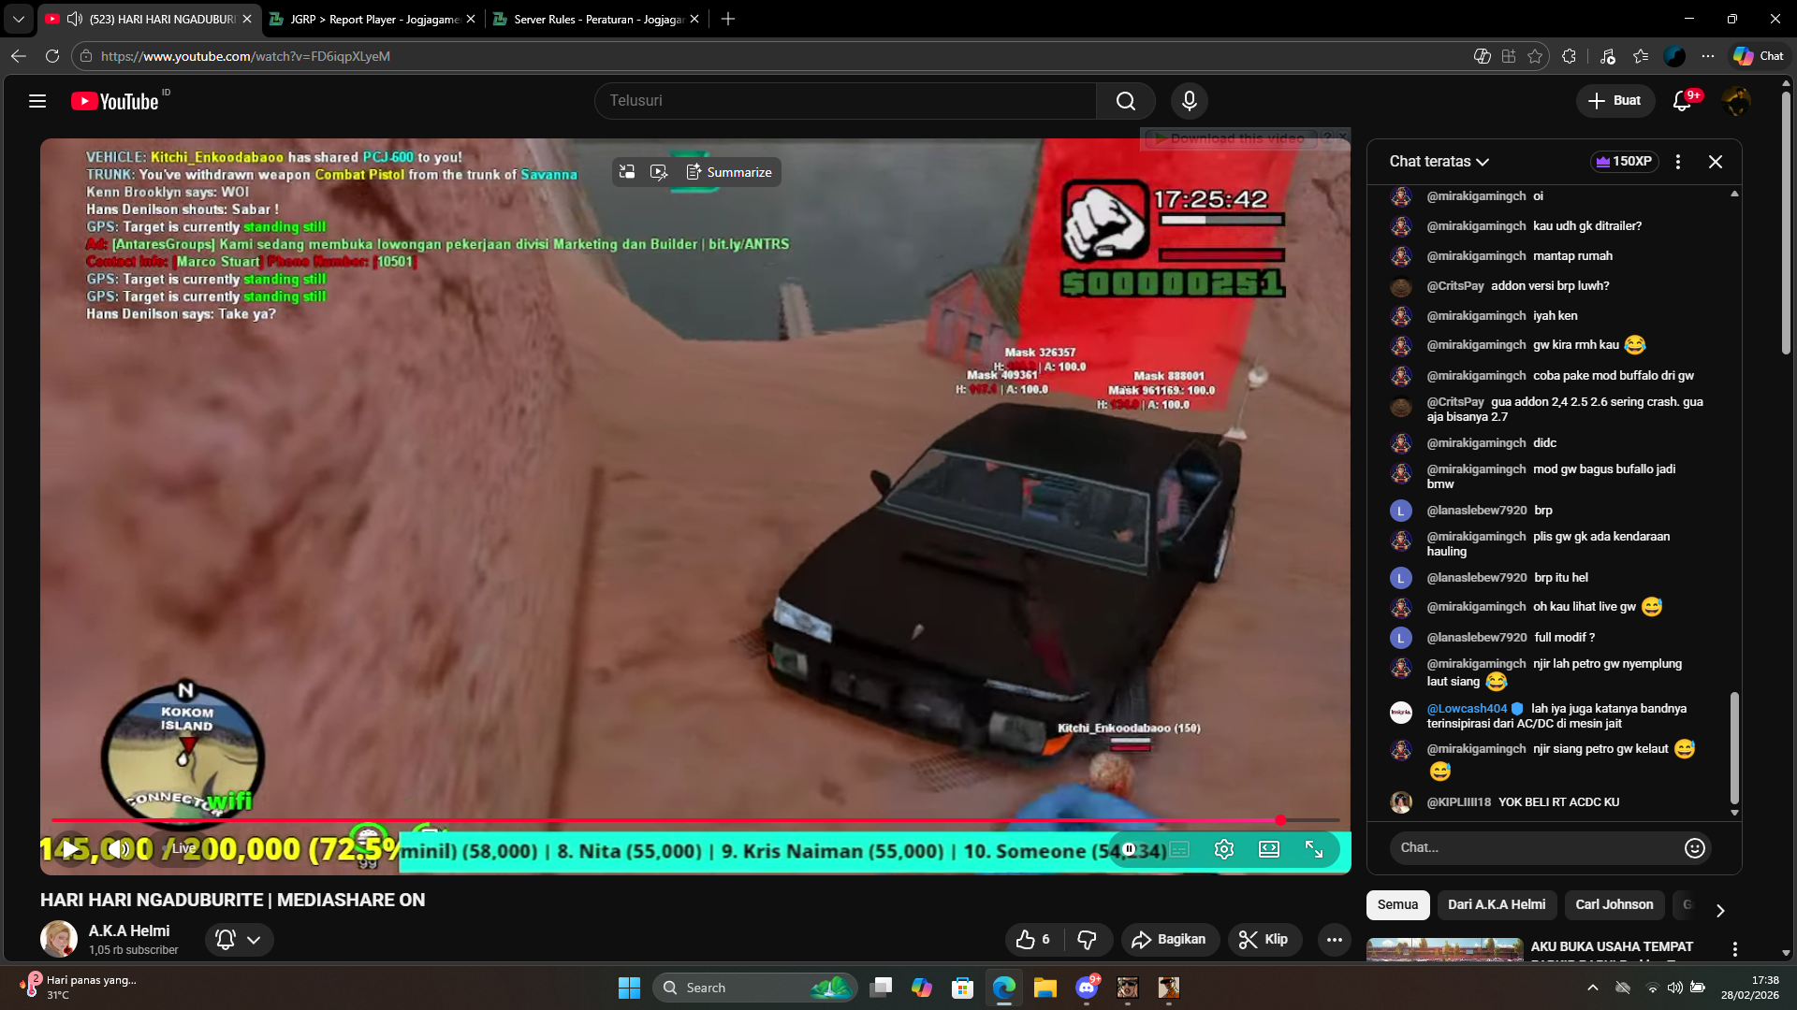Image resolution: width=1797 pixels, height=1010 pixels.
Task: Mute the video player volume
Action: 117,849
